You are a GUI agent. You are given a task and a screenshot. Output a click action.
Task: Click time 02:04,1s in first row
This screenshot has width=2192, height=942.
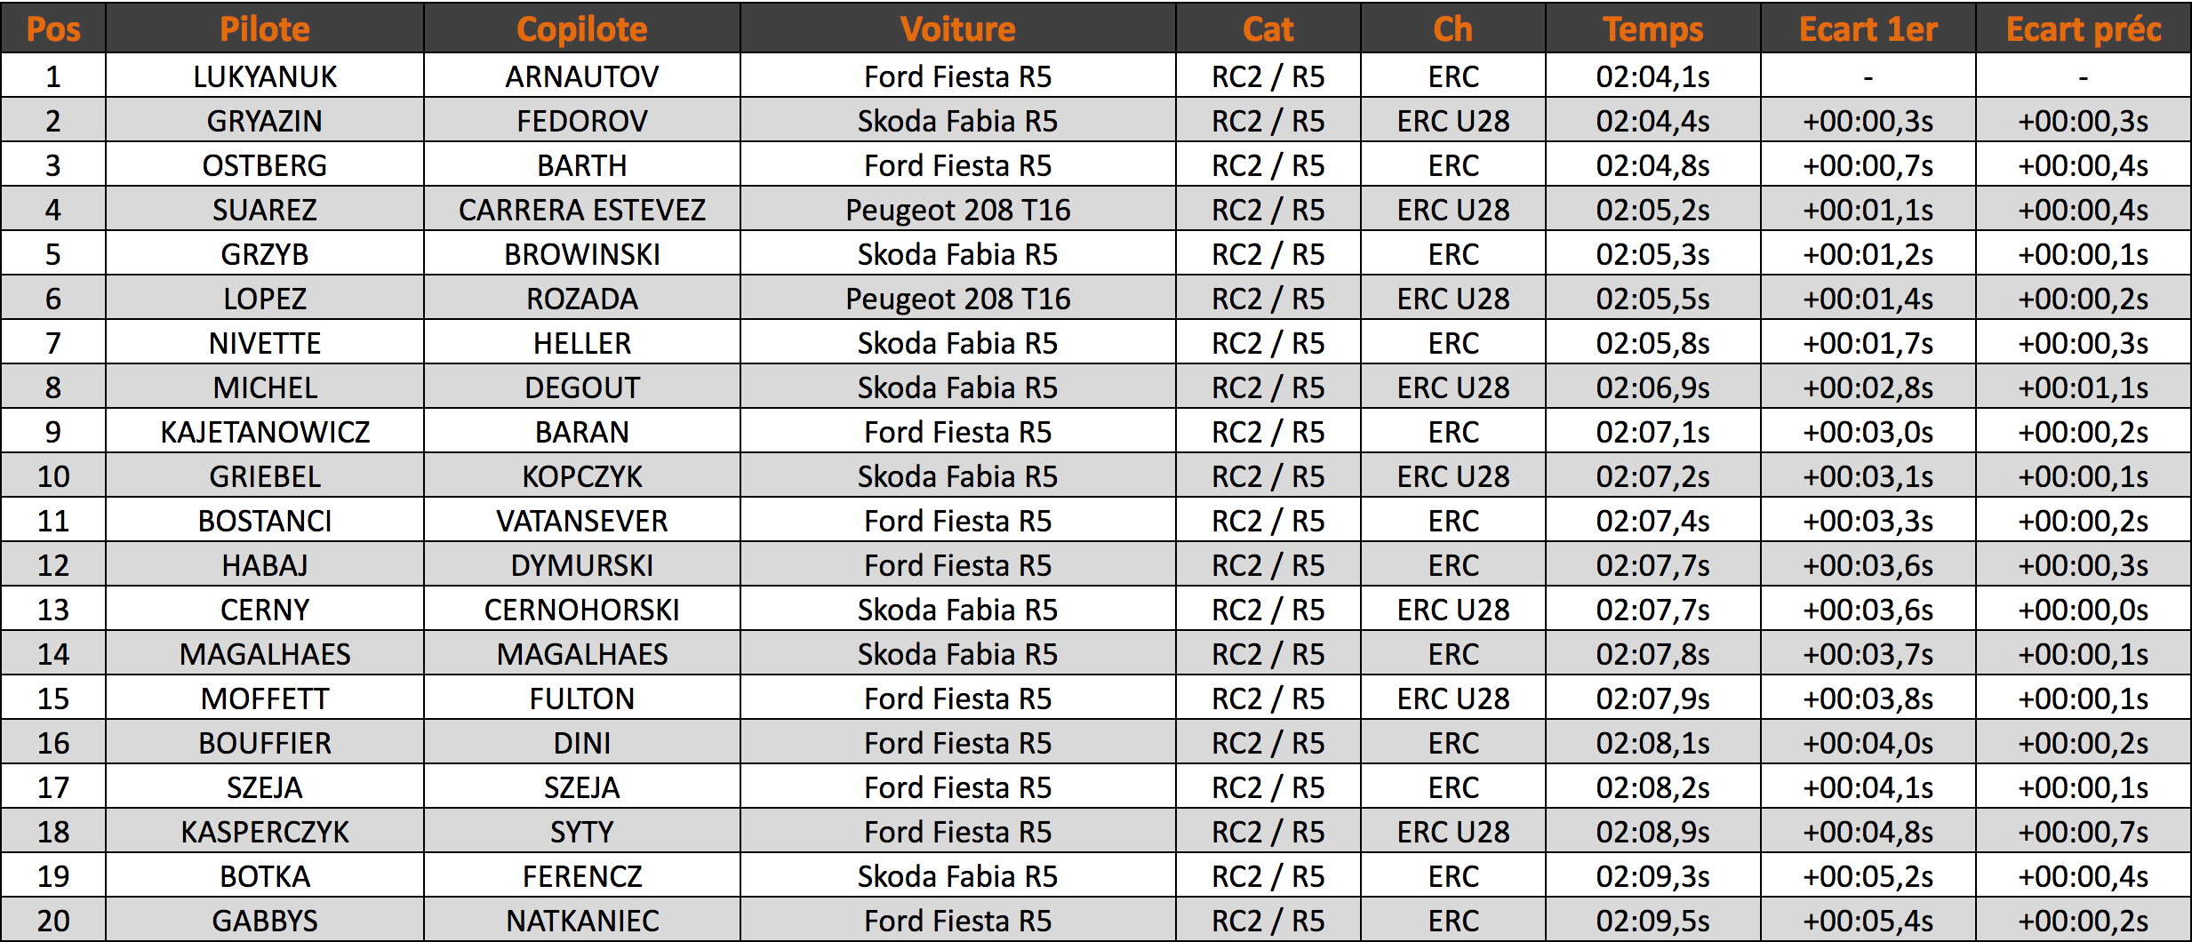pyautogui.click(x=1653, y=76)
